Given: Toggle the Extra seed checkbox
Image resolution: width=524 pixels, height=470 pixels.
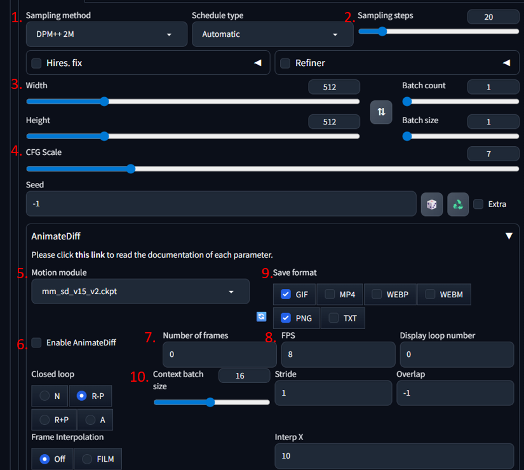Looking at the screenshot, I should [x=479, y=204].
